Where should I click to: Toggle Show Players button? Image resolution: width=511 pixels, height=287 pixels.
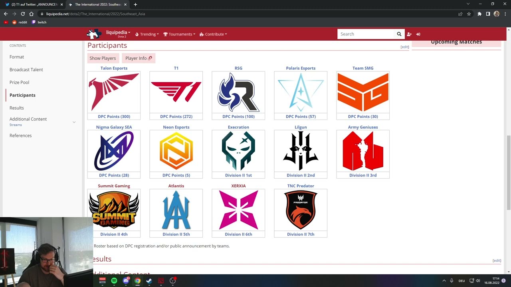[103, 58]
